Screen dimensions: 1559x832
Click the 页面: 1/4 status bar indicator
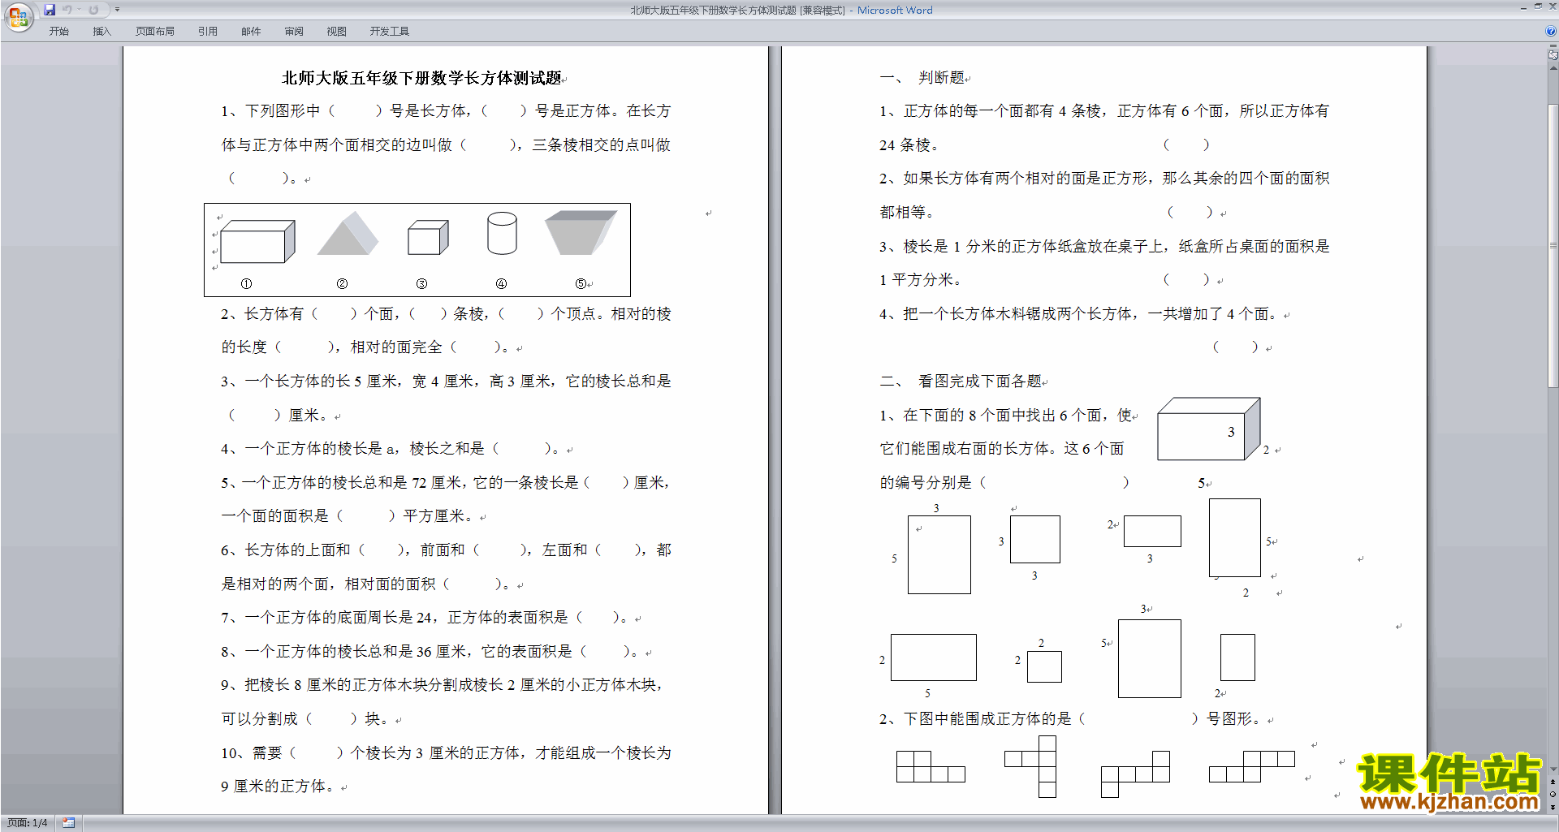[x=27, y=823]
